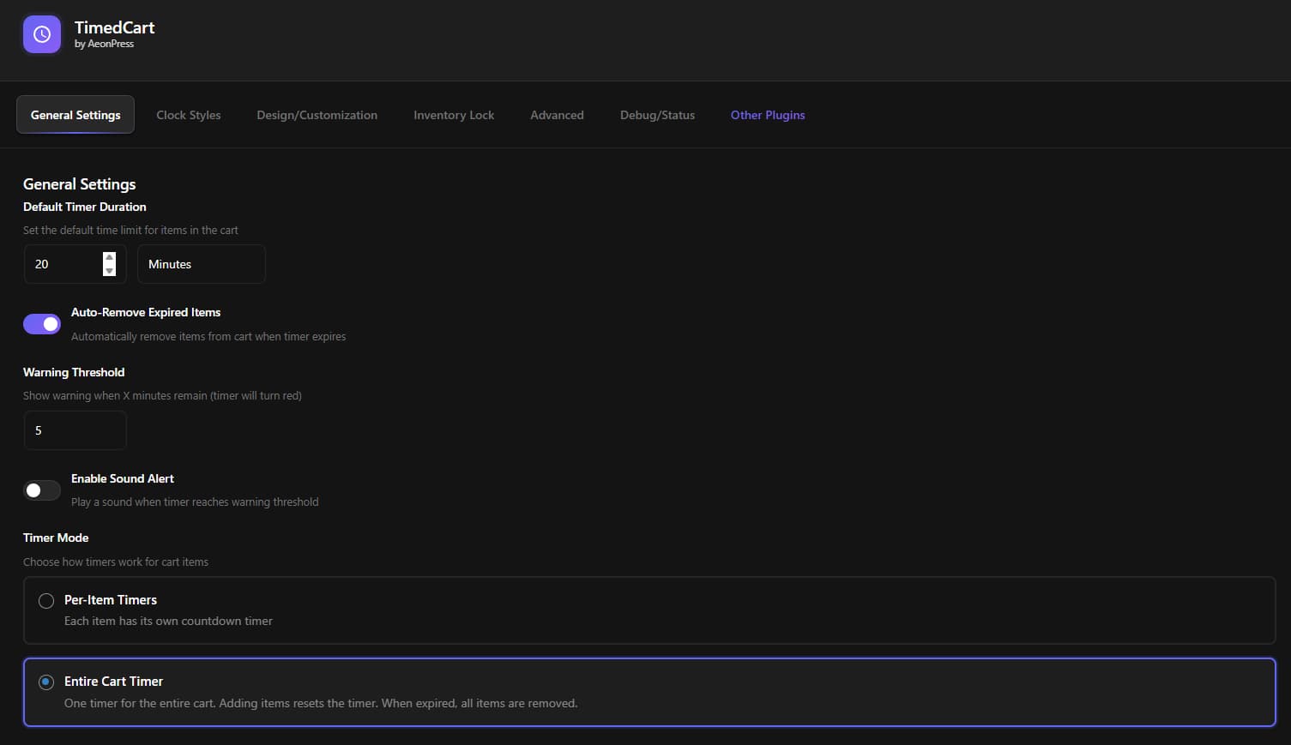1291x745 pixels.
Task: Open the Minutes time unit dropdown
Action: pyautogui.click(x=201, y=264)
